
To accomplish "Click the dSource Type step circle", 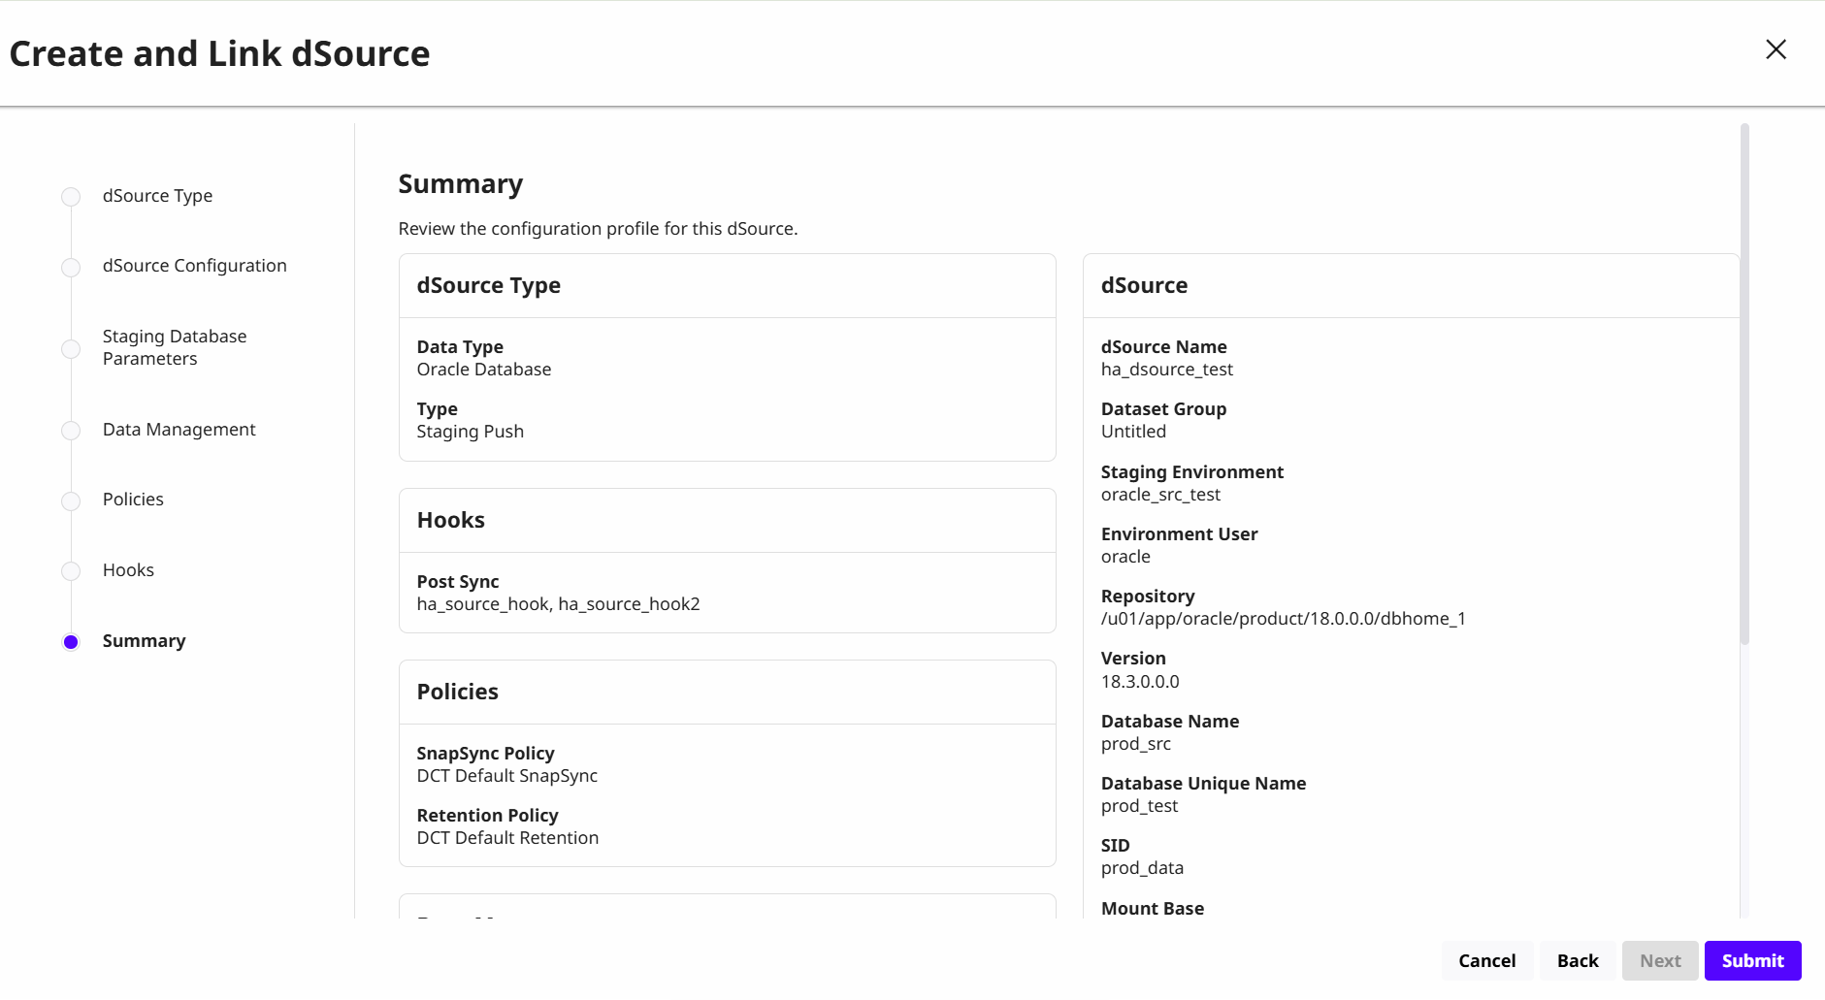I will [71, 197].
